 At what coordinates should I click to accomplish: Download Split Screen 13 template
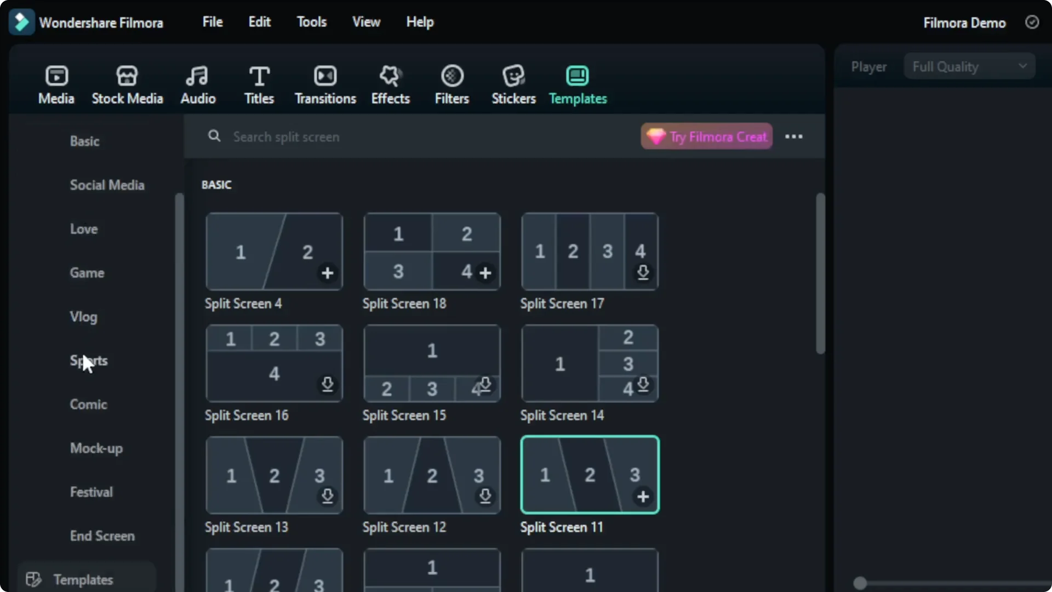(x=327, y=496)
